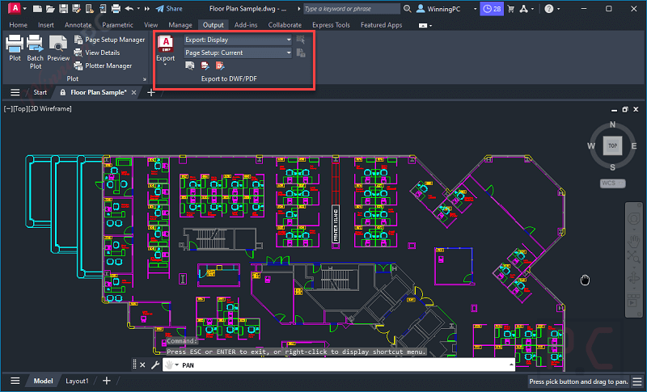Expand the Undo history dropdown arrow
This screenshot has height=392, width=647.
click(x=138, y=9)
